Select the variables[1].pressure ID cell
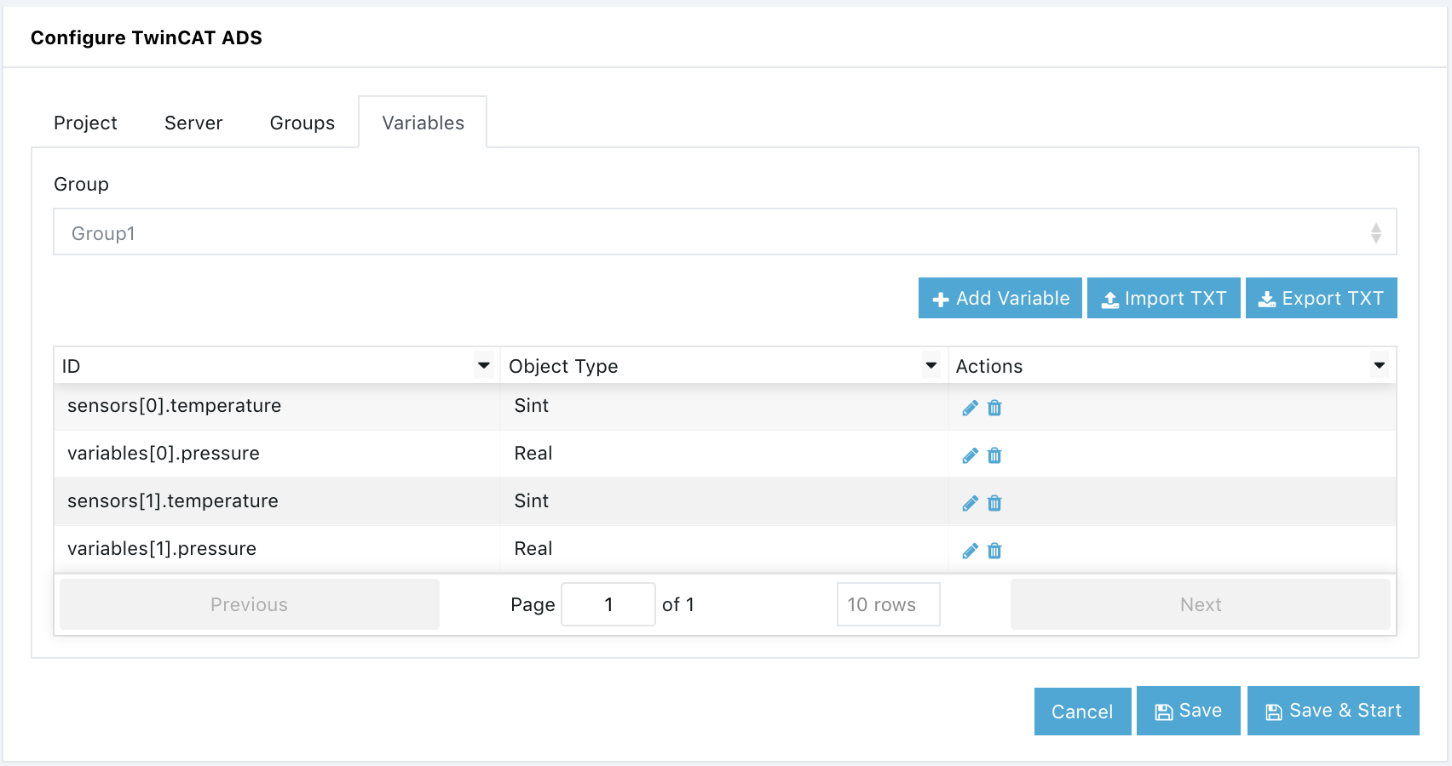The image size is (1452, 766). [x=277, y=549]
